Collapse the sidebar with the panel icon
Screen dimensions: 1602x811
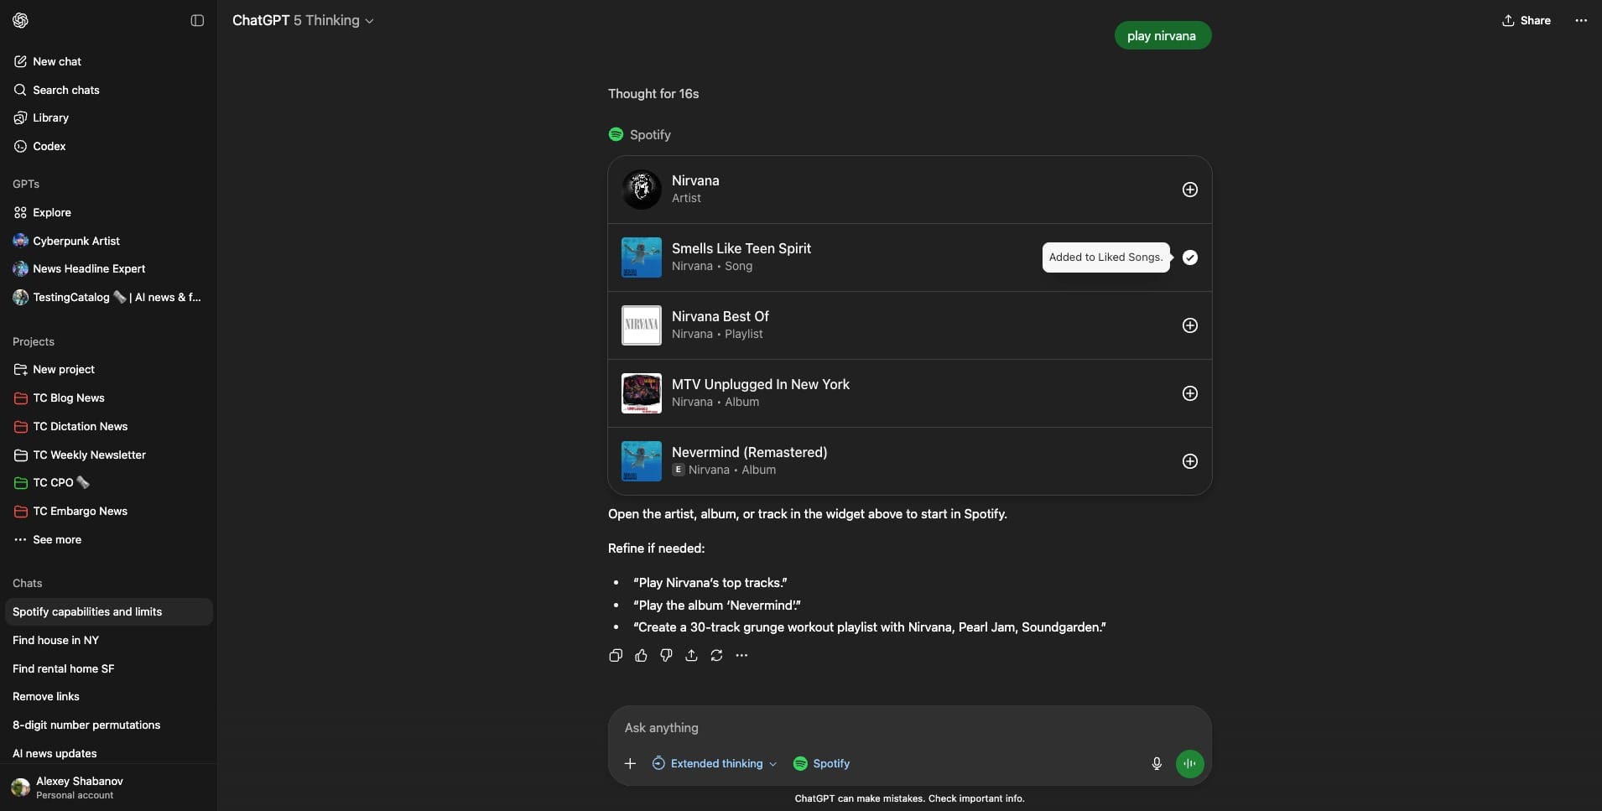(x=197, y=20)
